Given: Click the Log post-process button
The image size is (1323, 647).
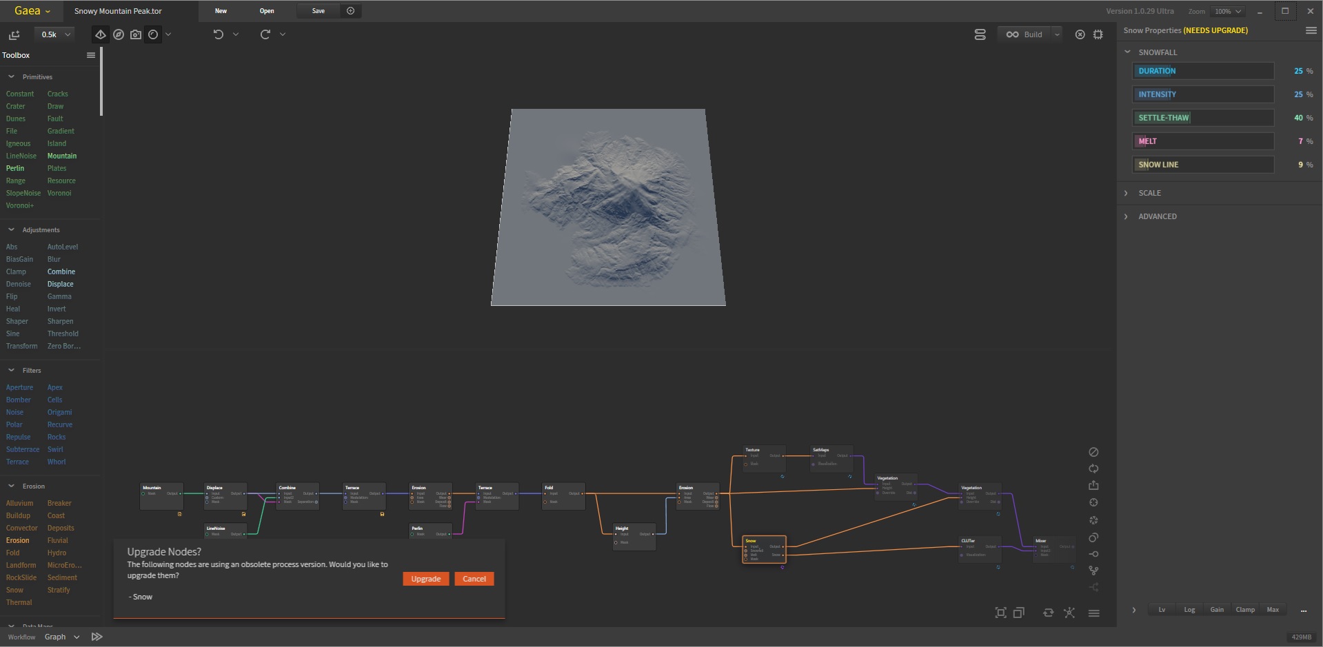Looking at the screenshot, I should 1190,610.
